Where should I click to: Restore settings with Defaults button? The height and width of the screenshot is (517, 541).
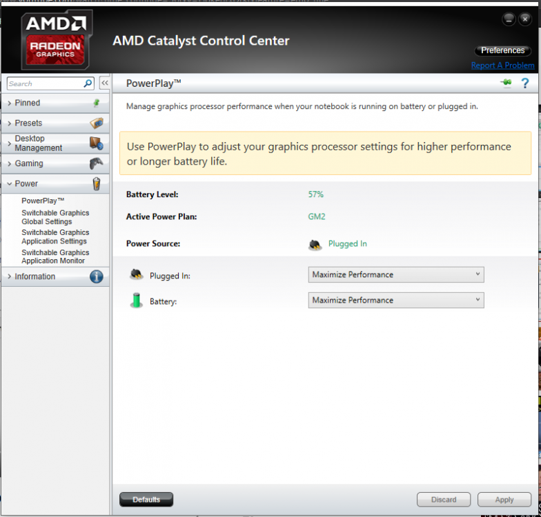point(146,499)
